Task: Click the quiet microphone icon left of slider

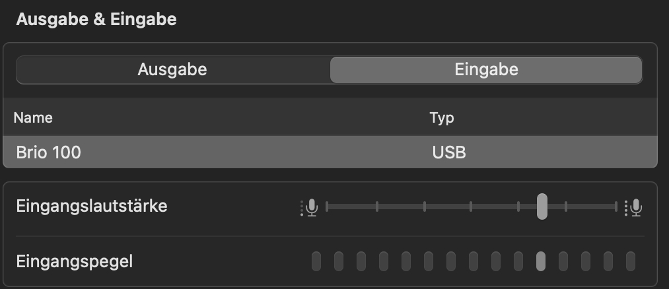Action: (x=310, y=207)
